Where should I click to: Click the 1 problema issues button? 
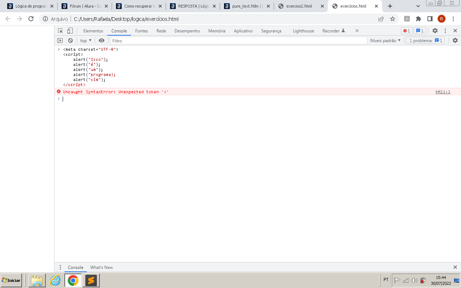point(425,41)
